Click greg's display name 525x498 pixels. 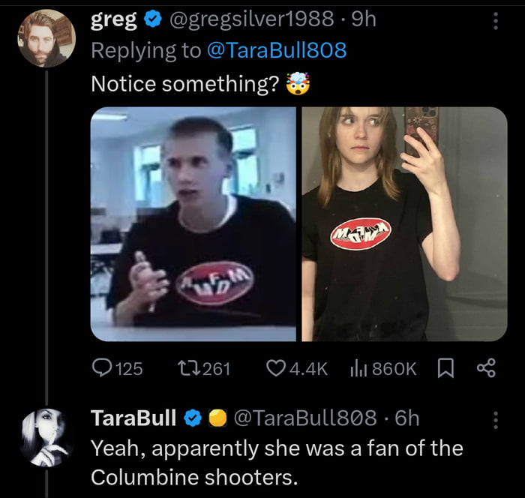112,20
